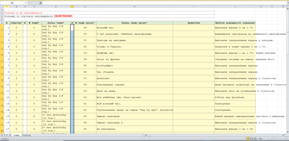Select row 12 header
Image resolution: width=289 pixels, height=141 pixels.
[x=2, y=66]
